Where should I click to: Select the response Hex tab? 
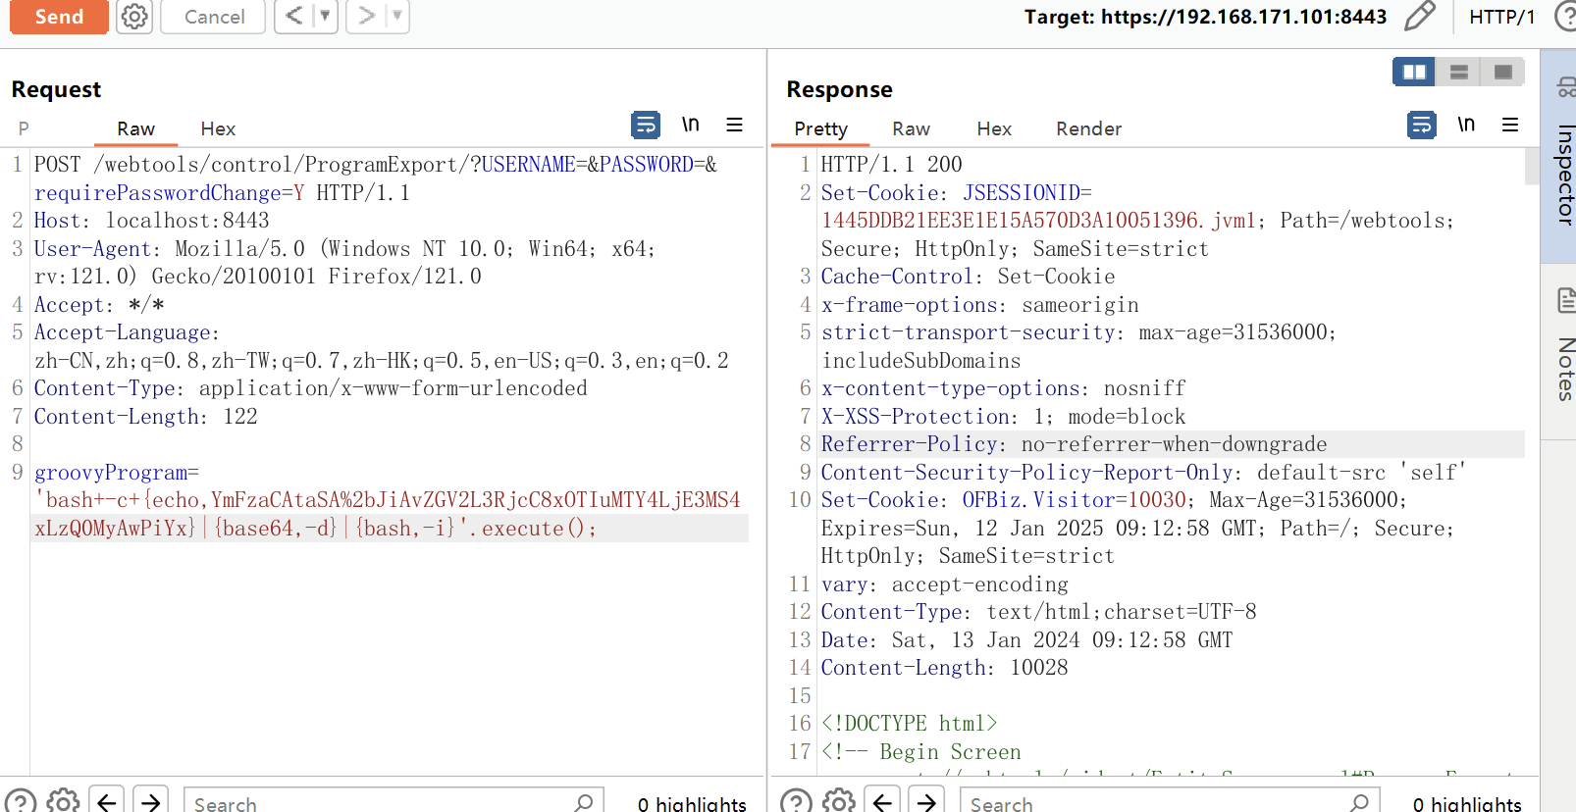click(x=994, y=128)
